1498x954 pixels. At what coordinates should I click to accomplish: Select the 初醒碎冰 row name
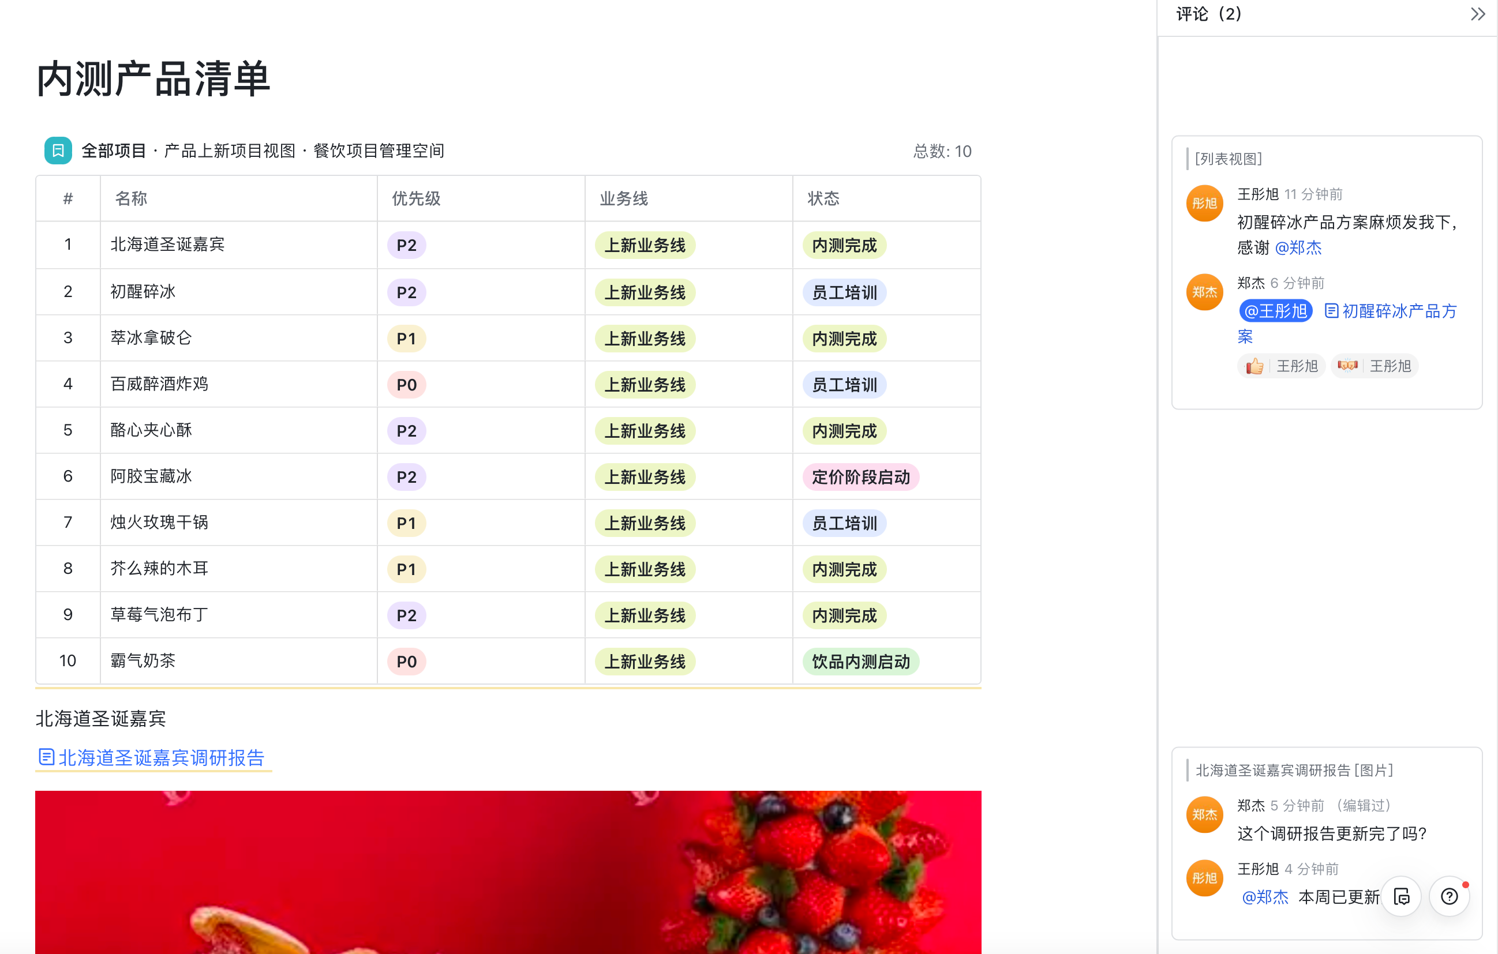(x=143, y=292)
